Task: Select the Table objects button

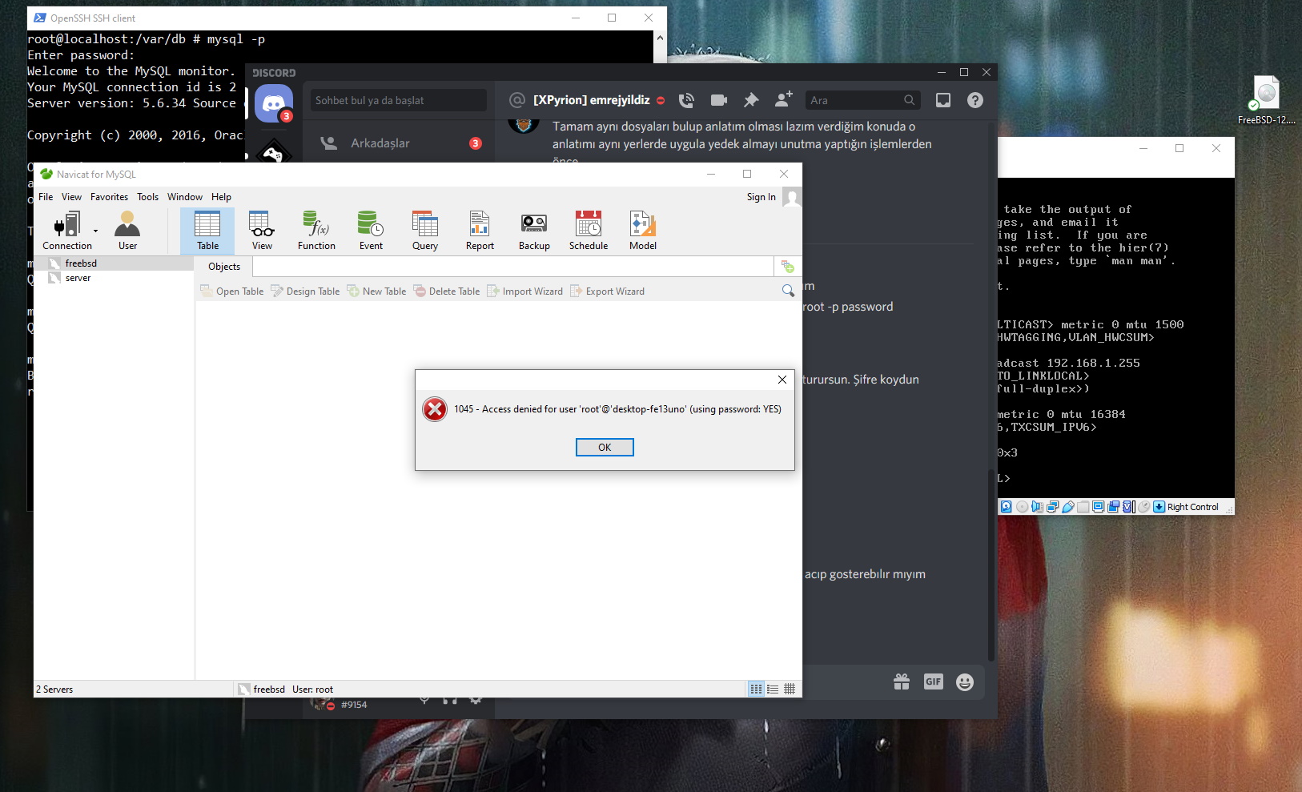Action: click(207, 231)
